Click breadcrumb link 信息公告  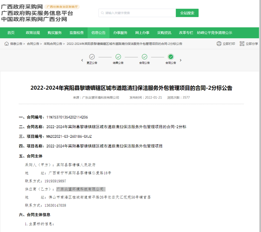point(16,44)
